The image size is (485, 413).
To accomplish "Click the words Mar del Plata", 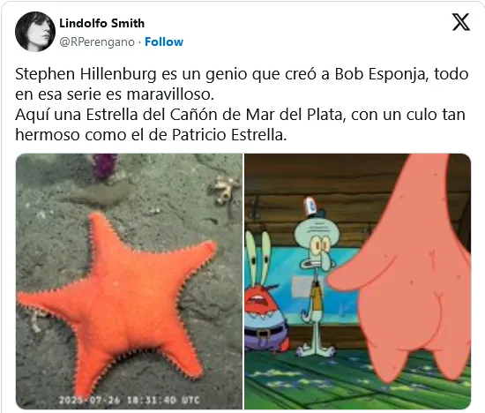I will pos(294,115).
